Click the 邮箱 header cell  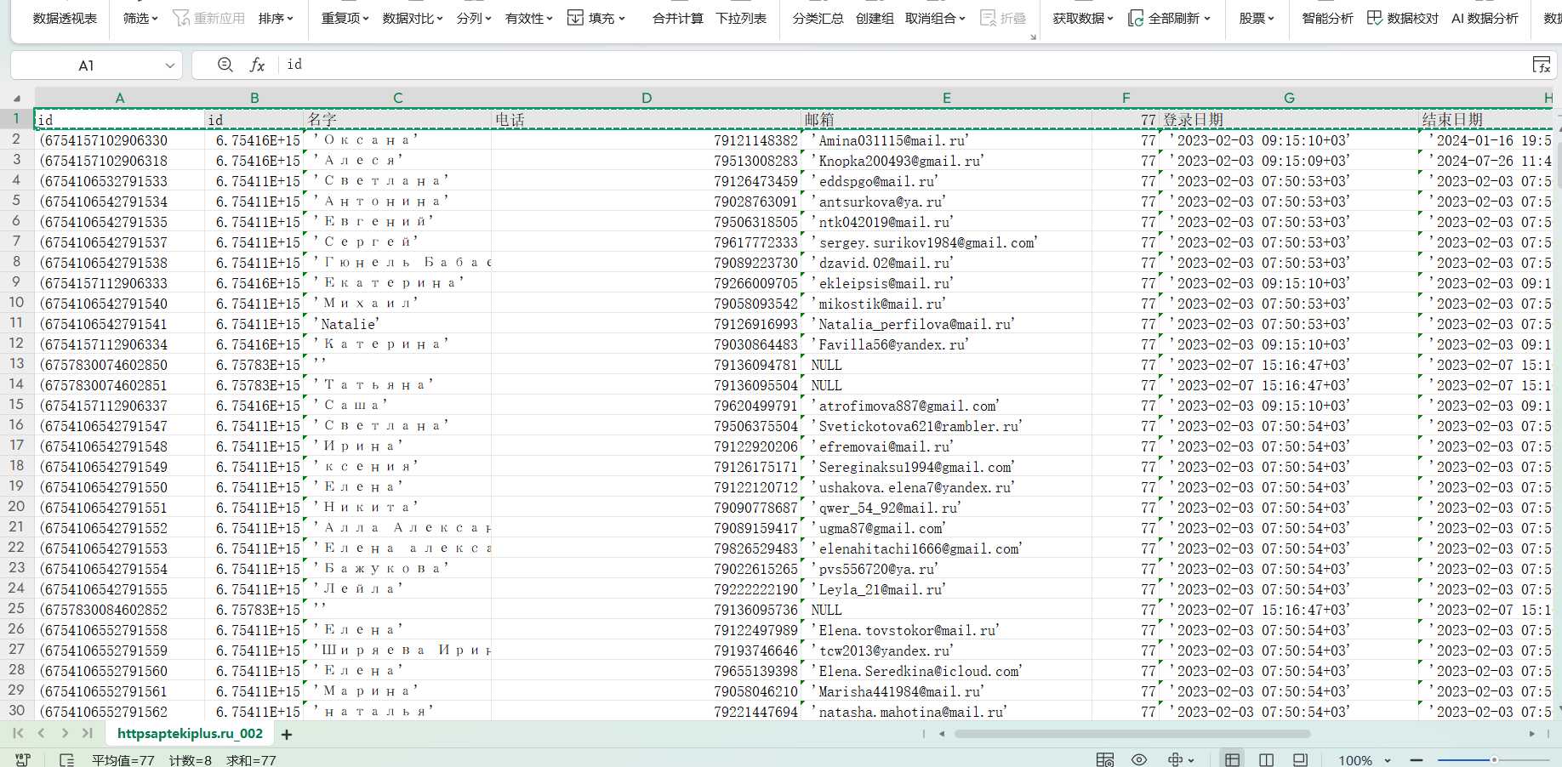(946, 120)
